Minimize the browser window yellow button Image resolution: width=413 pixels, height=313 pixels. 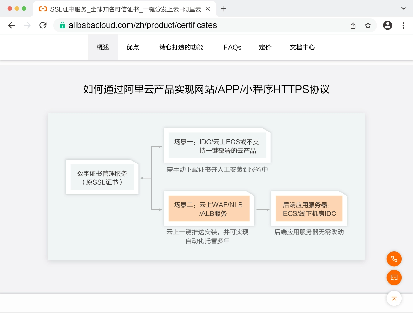(x=17, y=8)
